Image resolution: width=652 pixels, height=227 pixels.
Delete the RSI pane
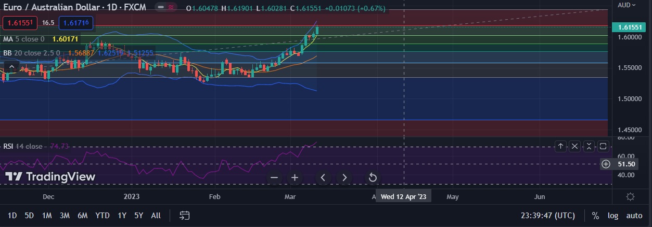click(574, 146)
